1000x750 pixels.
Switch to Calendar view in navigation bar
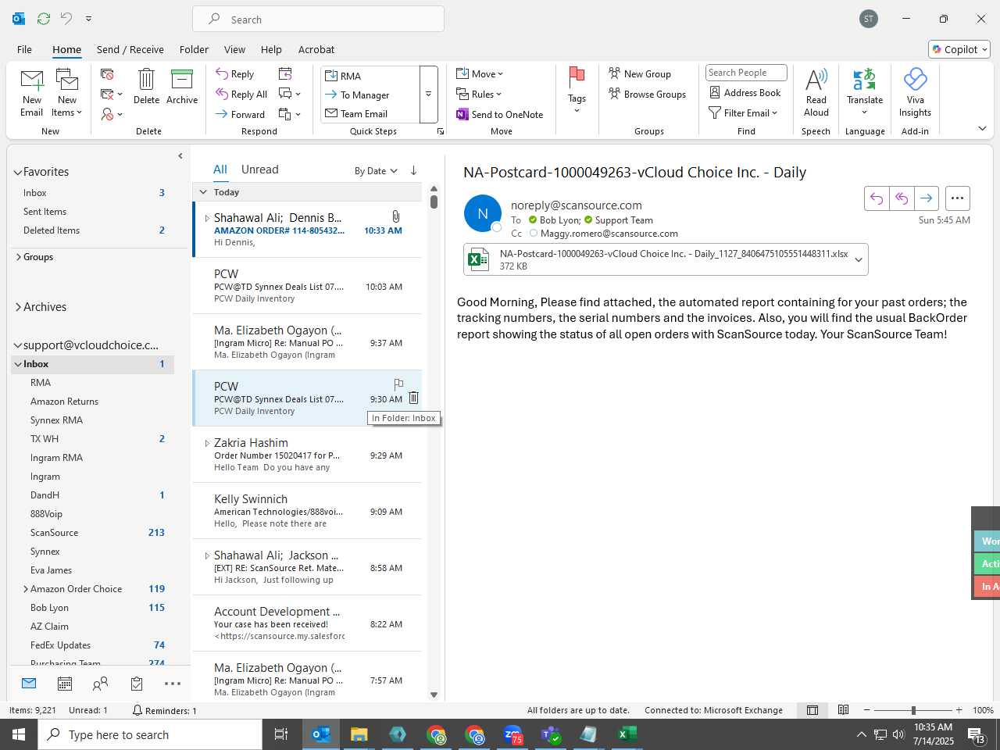[x=65, y=684]
